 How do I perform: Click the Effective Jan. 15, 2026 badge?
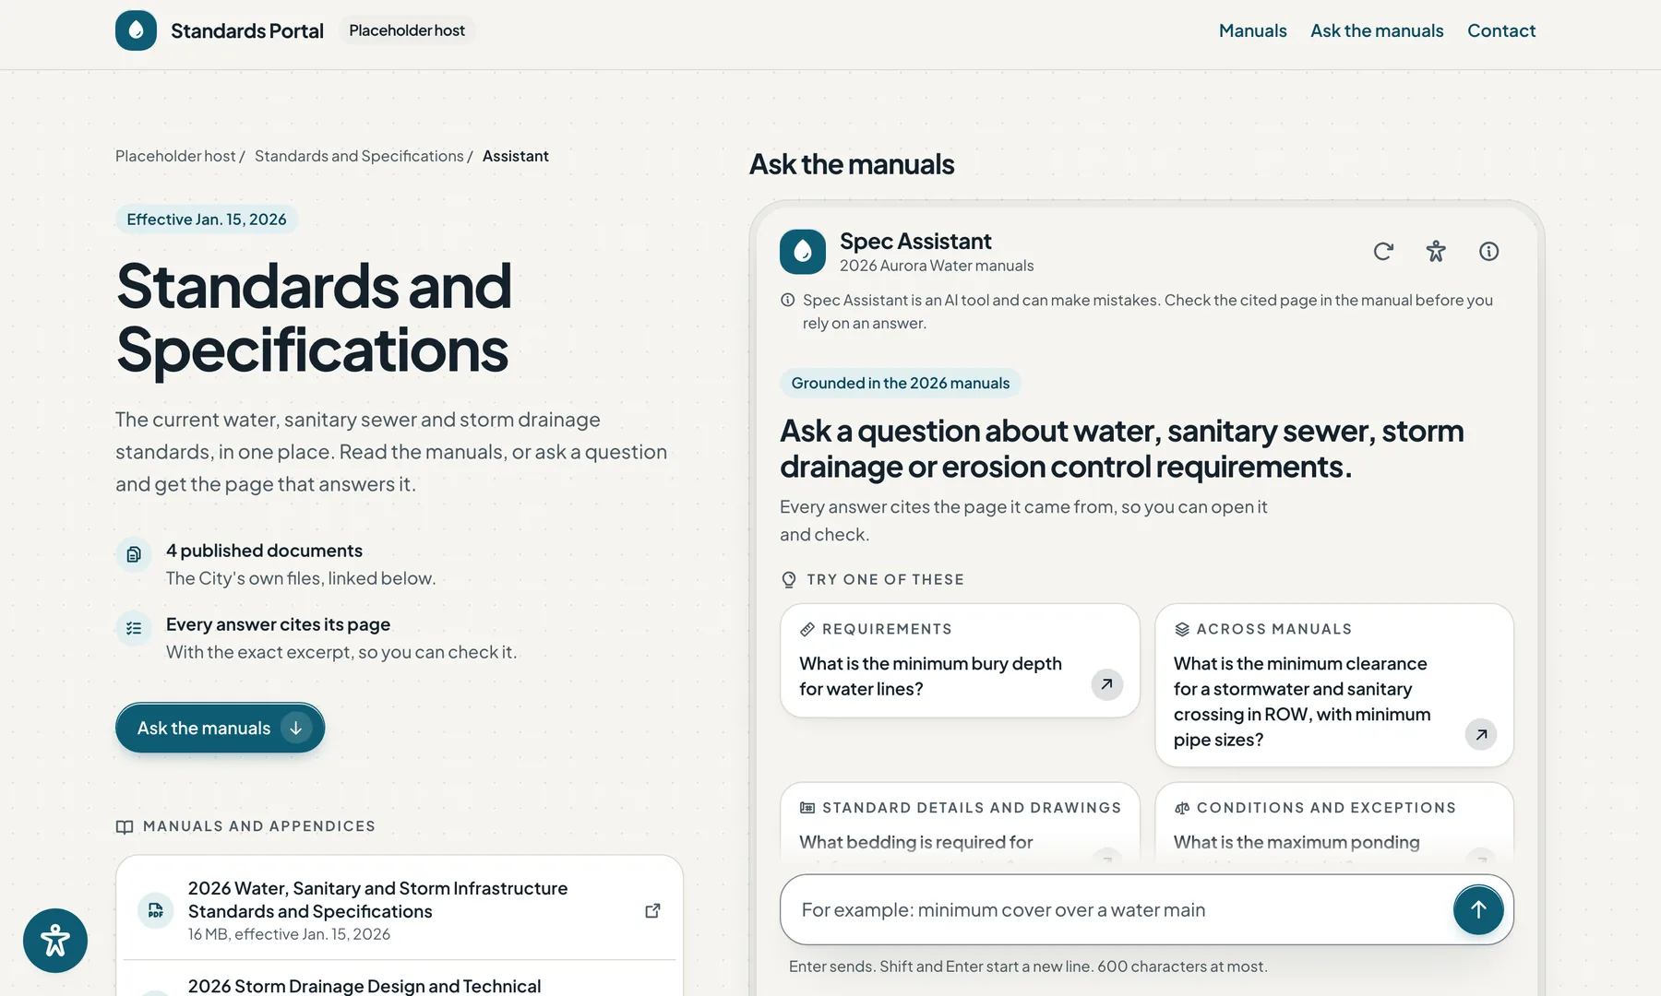coord(207,219)
